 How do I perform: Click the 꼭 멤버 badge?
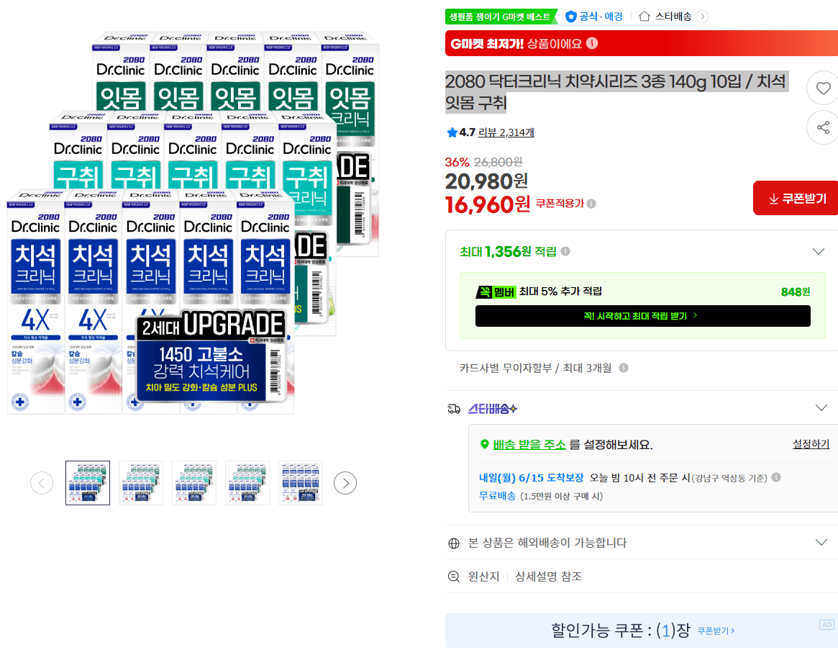[496, 292]
